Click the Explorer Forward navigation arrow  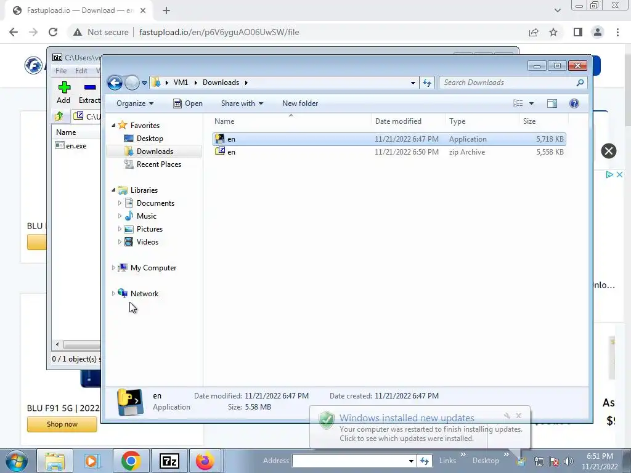click(x=132, y=83)
